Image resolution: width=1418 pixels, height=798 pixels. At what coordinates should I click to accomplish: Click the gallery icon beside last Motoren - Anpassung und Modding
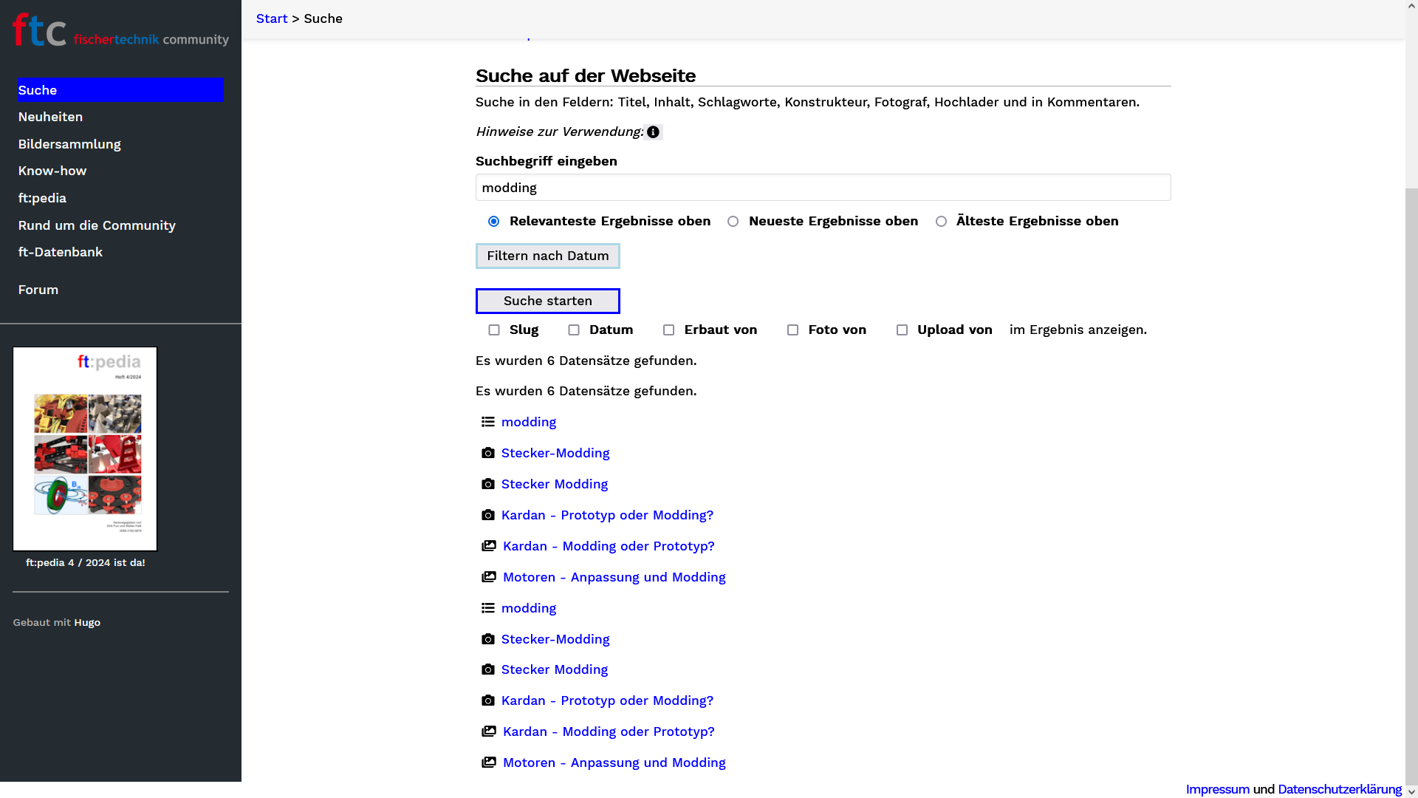click(489, 763)
